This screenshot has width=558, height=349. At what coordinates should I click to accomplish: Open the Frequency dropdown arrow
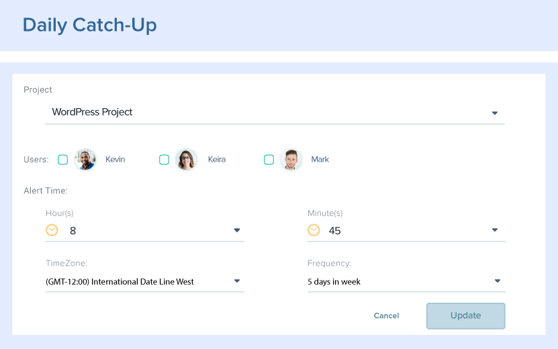click(x=498, y=281)
